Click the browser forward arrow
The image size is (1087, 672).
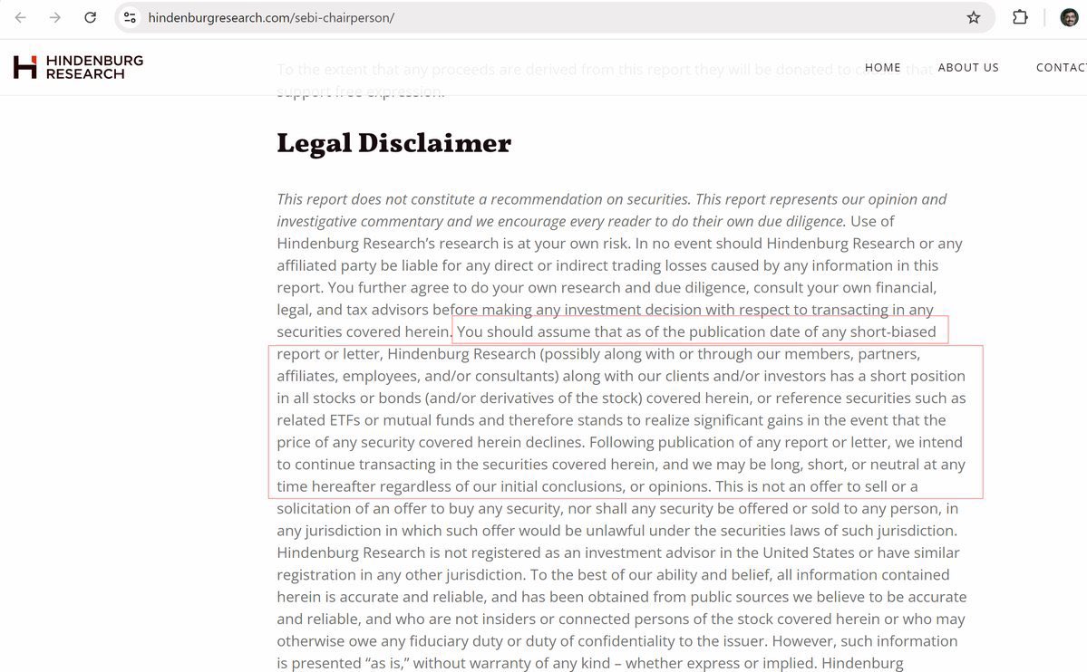54,17
